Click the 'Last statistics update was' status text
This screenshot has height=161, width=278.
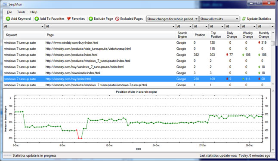[x=218, y=155]
